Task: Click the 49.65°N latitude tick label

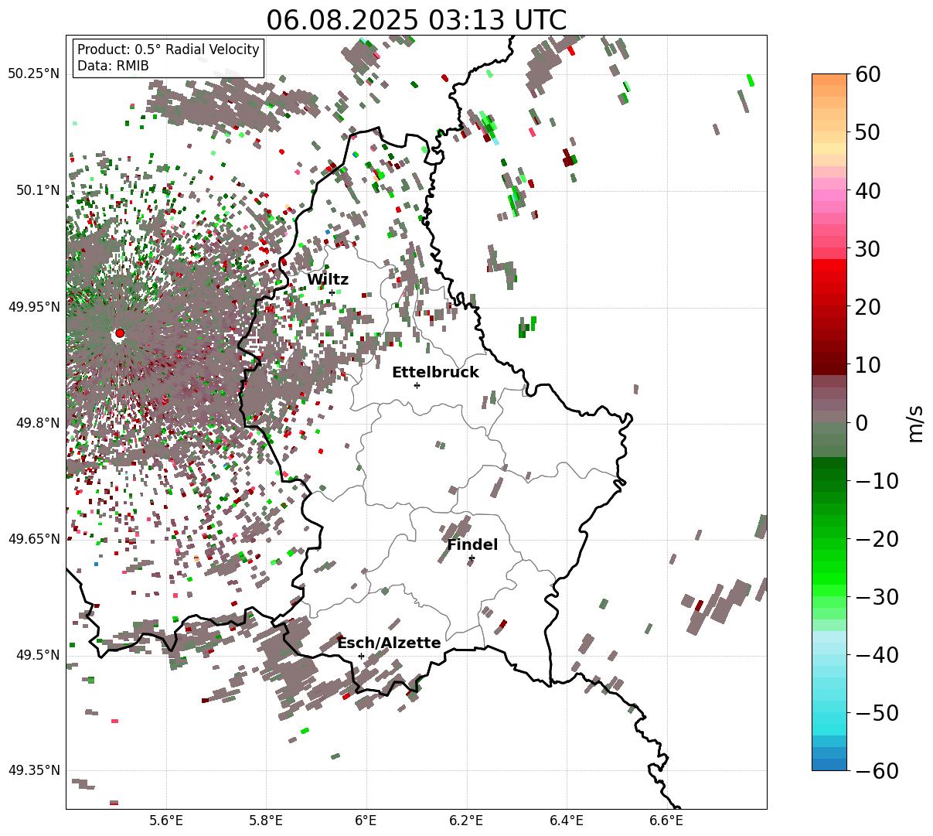Action: [34, 539]
